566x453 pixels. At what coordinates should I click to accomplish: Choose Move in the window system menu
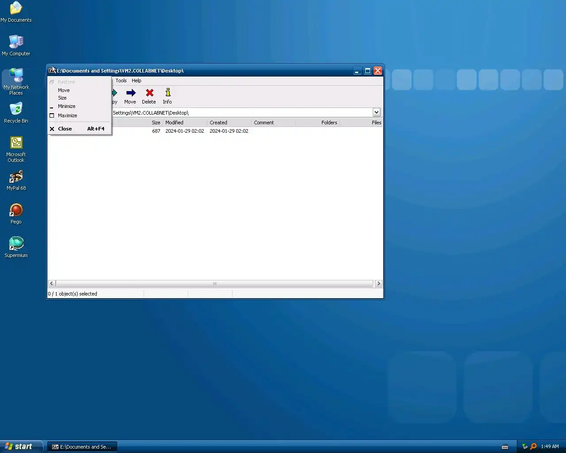[80, 90]
